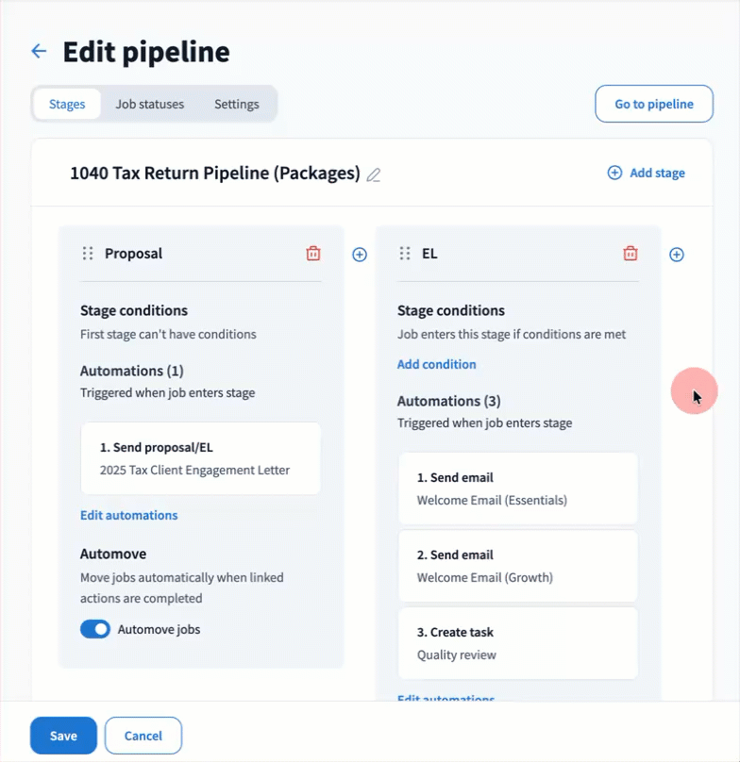This screenshot has width=740, height=762.
Task: Insert stage after Proposal using plus icon
Action: click(360, 255)
